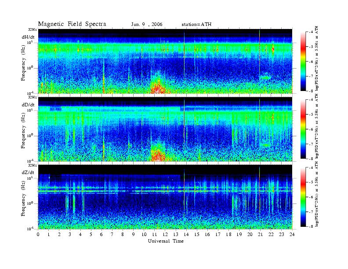Click hour 6 on the Universal Time axis

pyautogui.click(x=101, y=234)
